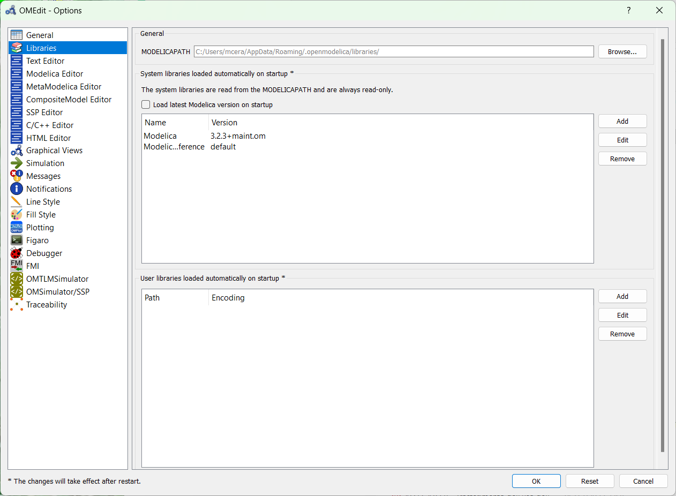Reset the options to defaults
Viewport: 676px width, 496px height.
pyautogui.click(x=590, y=481)
